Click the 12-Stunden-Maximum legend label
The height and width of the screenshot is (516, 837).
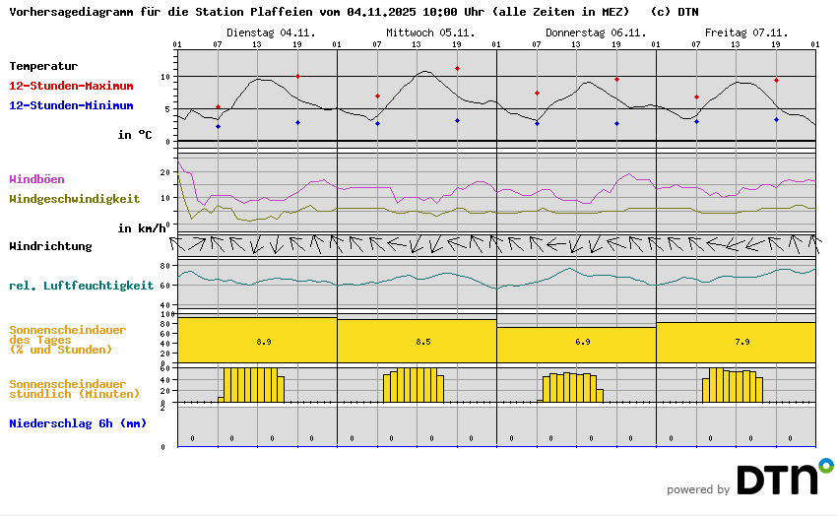coord(71,86)
